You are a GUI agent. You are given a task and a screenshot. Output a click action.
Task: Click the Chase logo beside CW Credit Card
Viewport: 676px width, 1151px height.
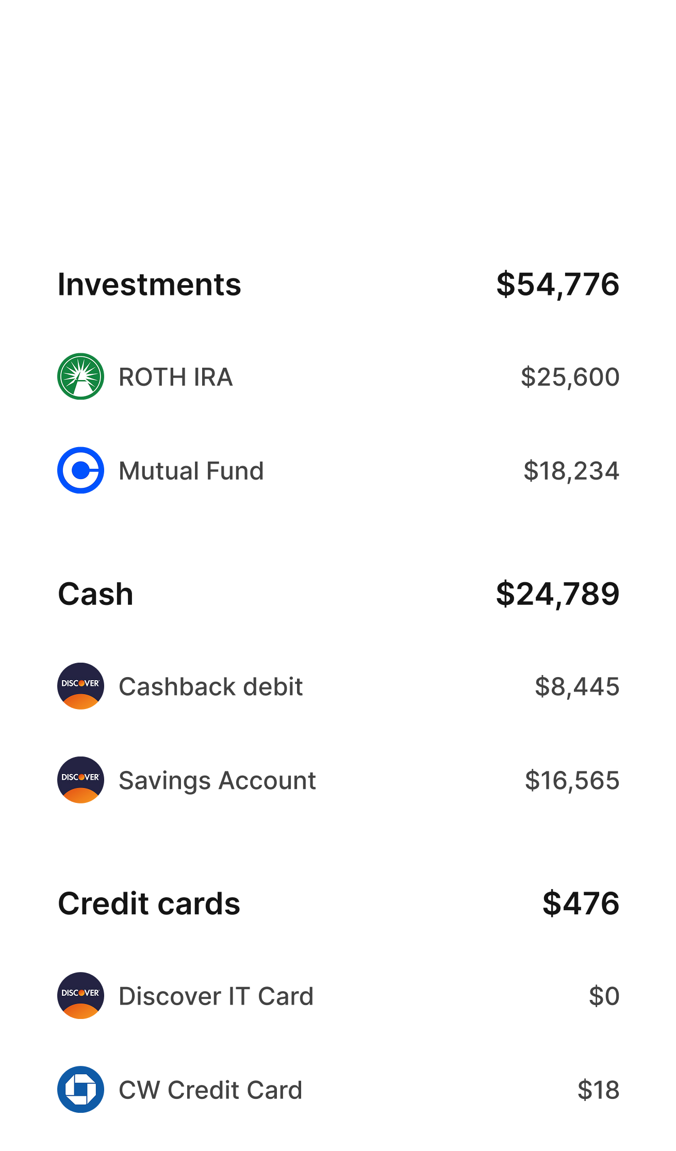pos(80,1089)
